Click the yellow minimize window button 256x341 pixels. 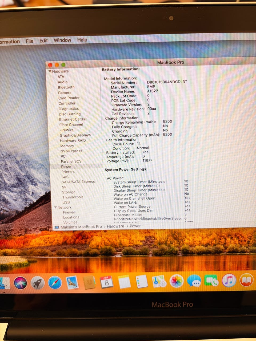pos(57,65)
